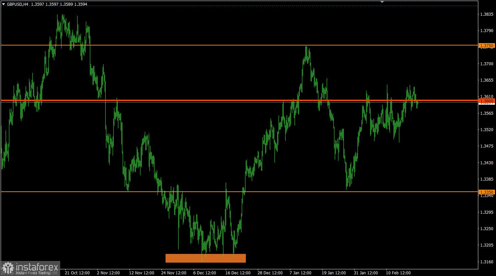Click the 10 Feb 12:00 time label
496x276 pixels.
pos(398,273)
